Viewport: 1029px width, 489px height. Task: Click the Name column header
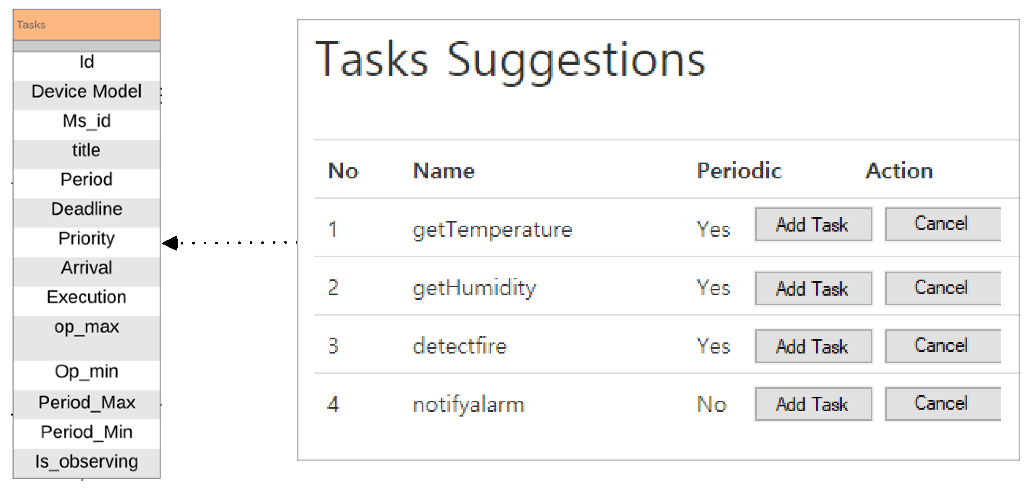pos(443,171)
